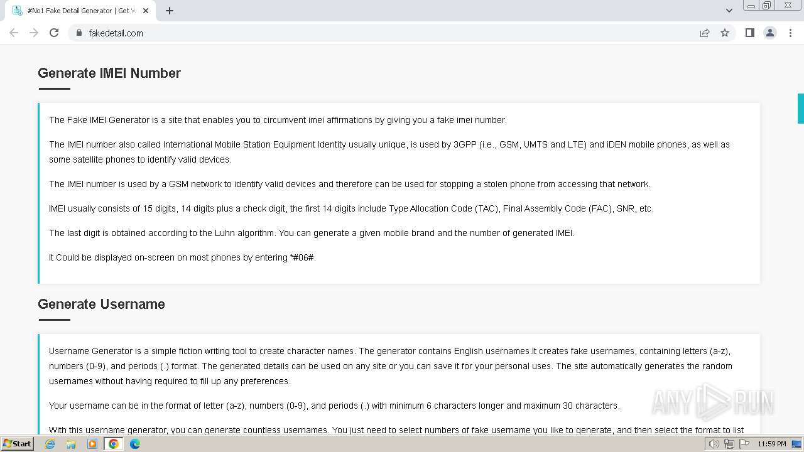Launch Internet Explorer from the taskbar
Viewport: 804px width, 452px height.
click(50, 444)
